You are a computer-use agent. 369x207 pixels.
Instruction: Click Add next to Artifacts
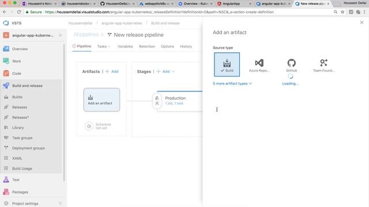(x=112, y=71)
